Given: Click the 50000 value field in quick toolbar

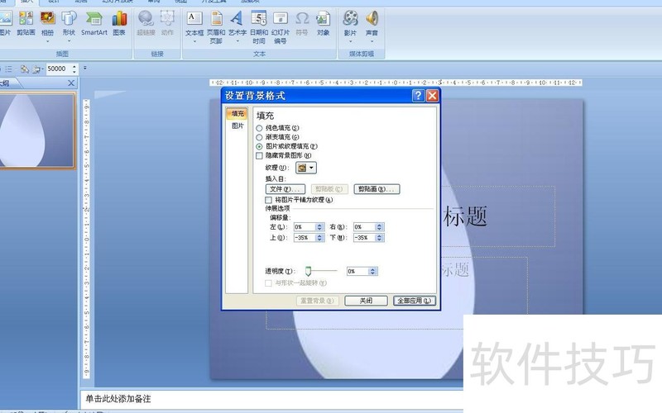Looking at the screenshot, I should (x=59, y=69).
